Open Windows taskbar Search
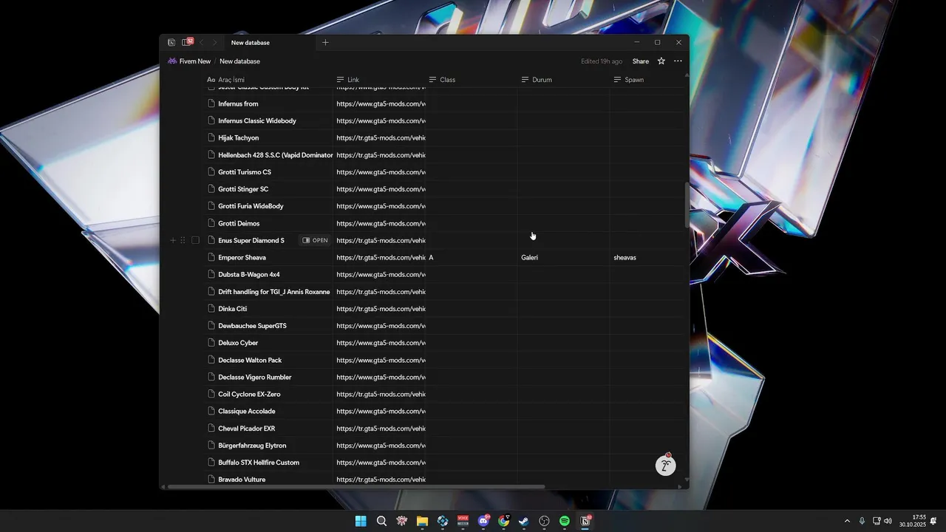 click(381, 521)
